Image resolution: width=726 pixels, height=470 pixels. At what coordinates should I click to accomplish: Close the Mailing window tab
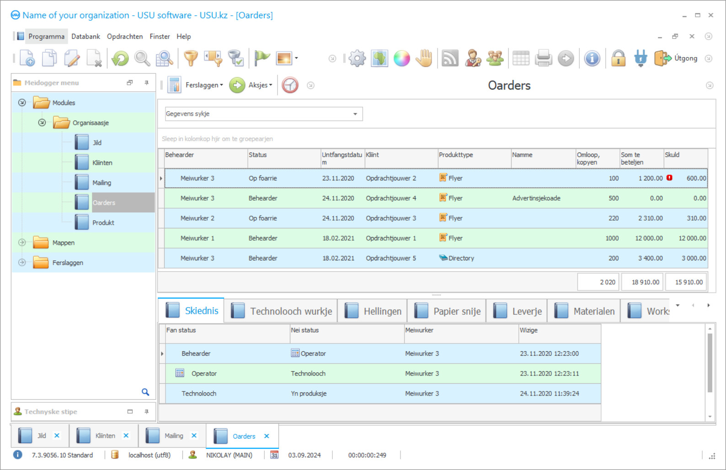[194, 436]
